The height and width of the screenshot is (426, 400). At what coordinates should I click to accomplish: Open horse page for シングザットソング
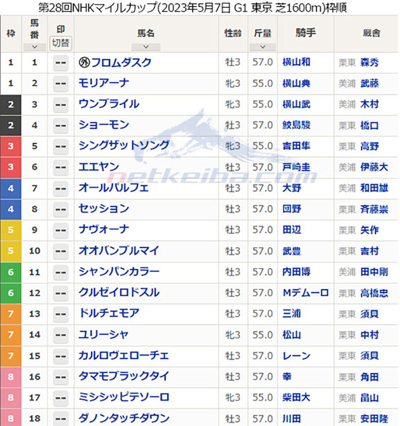124,146
